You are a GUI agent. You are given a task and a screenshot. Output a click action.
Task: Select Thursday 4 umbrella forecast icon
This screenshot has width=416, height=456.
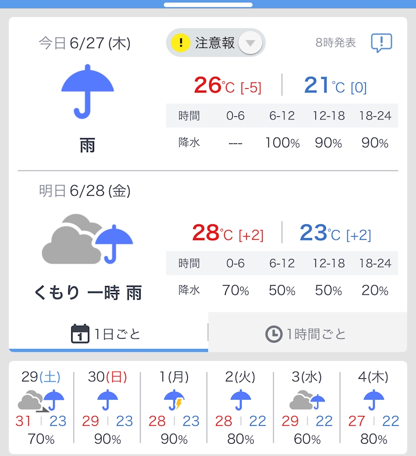pos(373,399)
